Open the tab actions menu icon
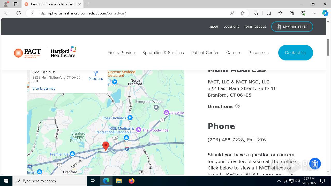331x186 pixels. pos(16,4)
